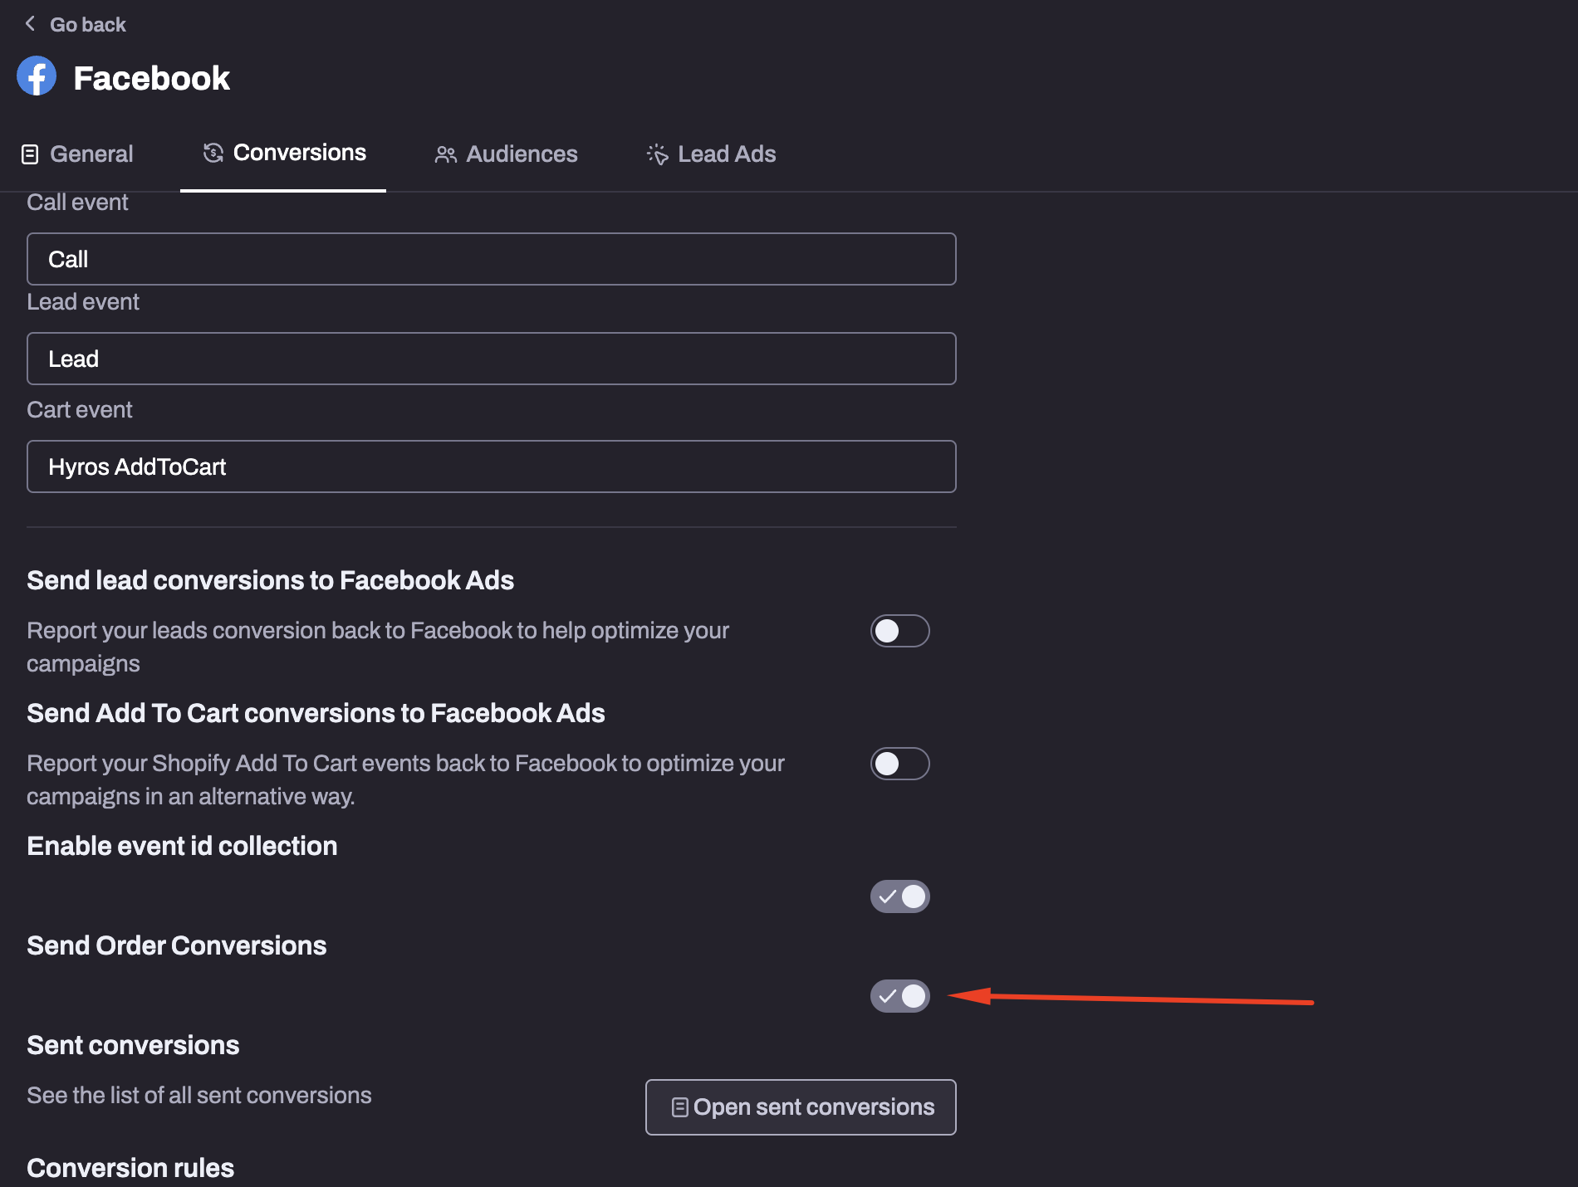1578x1187 pixels.
Task: Select the General tab document icon
Action: [31, 154]
